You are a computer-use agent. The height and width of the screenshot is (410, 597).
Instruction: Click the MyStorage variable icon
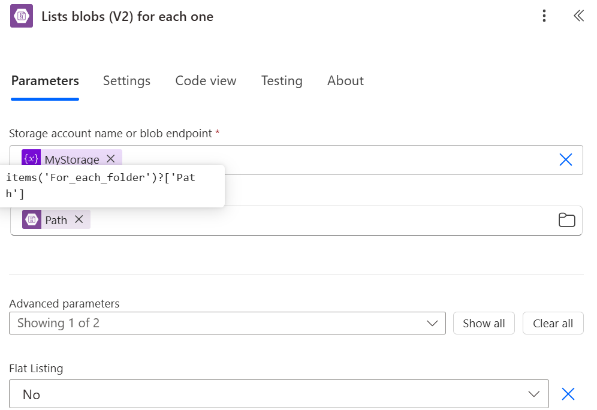31,159
